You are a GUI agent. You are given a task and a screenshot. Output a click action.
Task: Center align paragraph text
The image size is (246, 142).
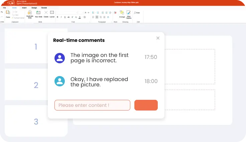point(97,17)
